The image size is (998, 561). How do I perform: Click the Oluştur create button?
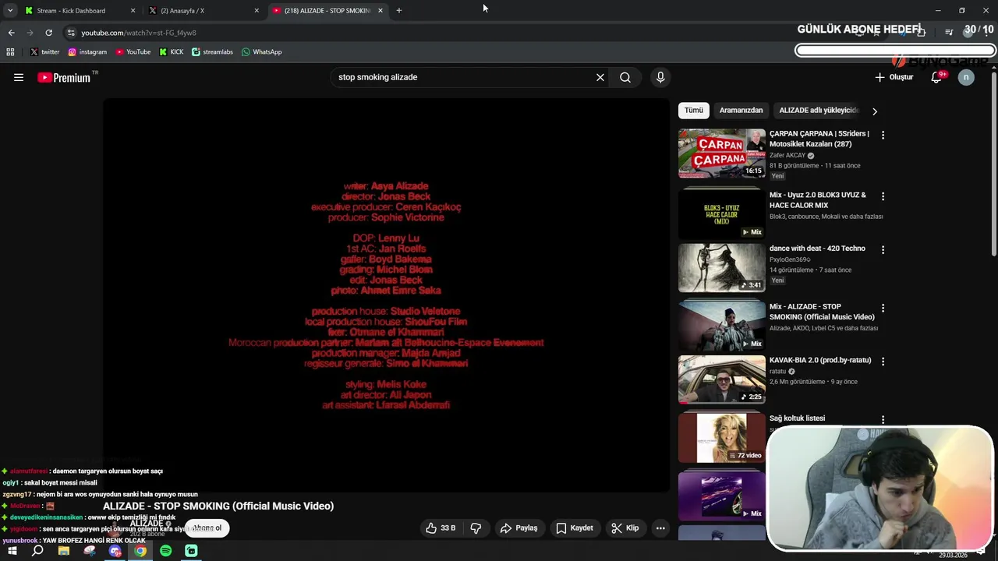[894, 77]
